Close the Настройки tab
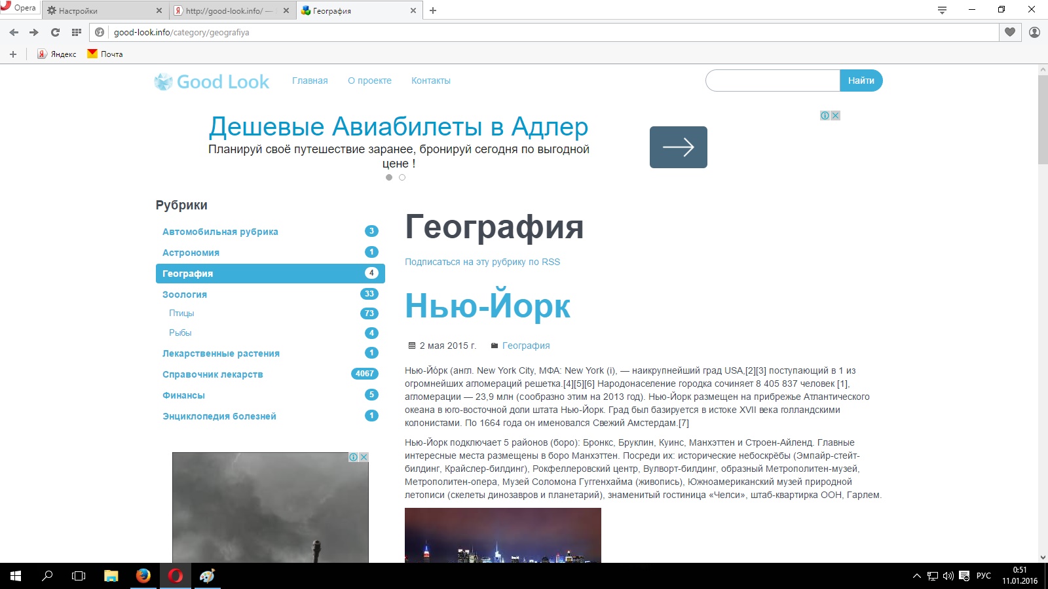The image size is (1048, 589). [159, 10]
